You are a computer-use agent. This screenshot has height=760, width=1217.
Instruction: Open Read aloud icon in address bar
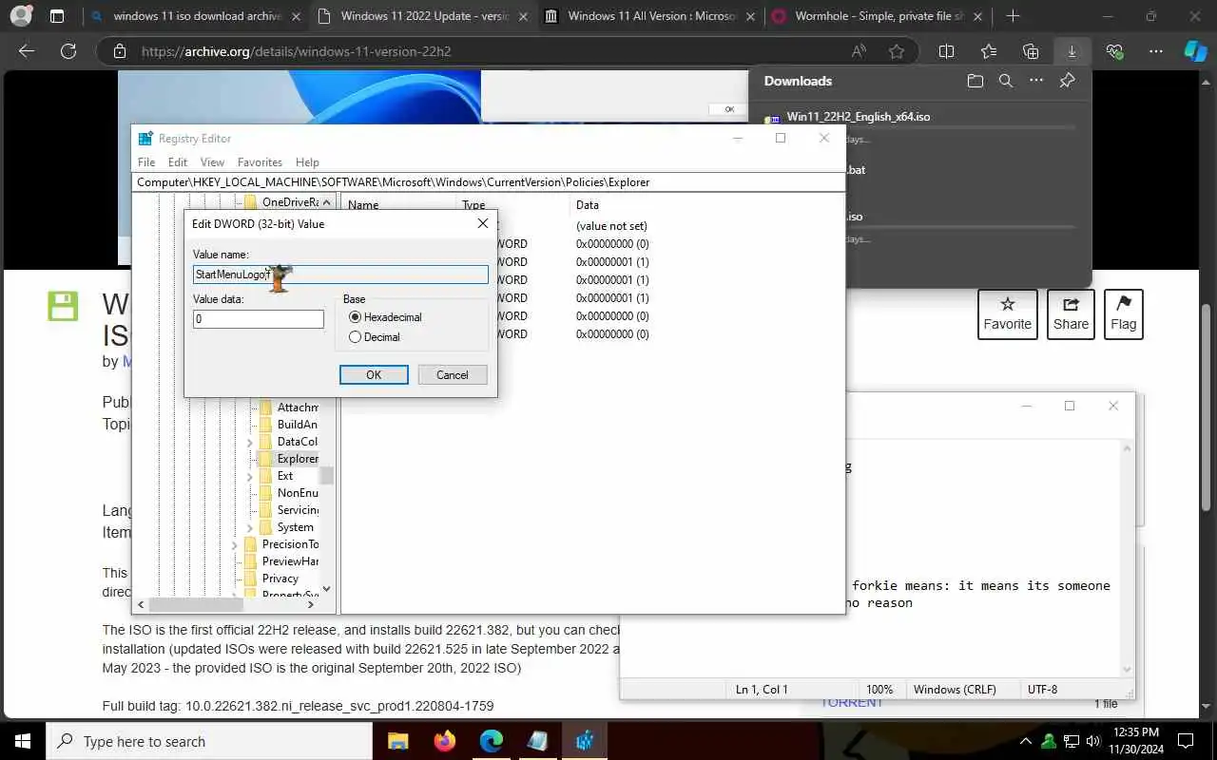pyautogui.click(x=860, y=51)
